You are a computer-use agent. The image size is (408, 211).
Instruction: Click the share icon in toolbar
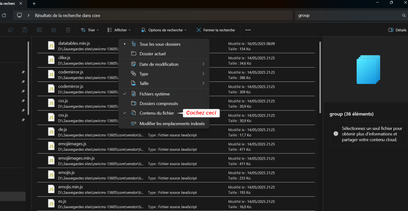(x=54, y=30)
